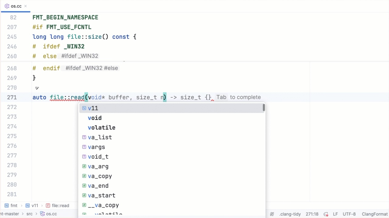This screenshot has width=389, height=218.
Task: Pick the 'volatile' keyword completion
Action: [x=102, y=127]
